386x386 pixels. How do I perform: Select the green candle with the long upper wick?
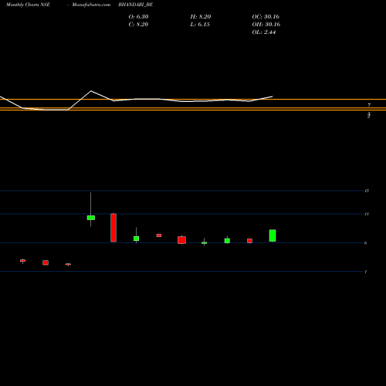pyautogui.click(x=91, y=218)
